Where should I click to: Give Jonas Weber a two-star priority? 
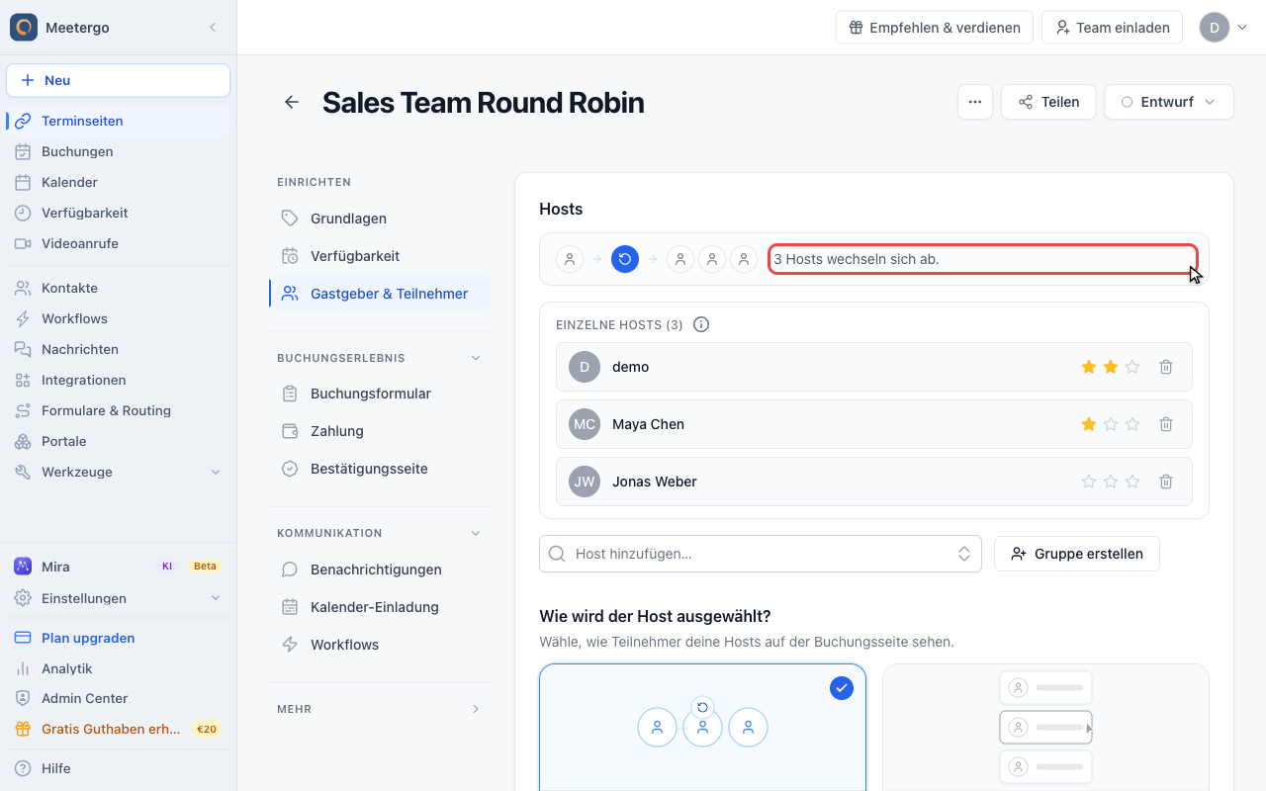click(1111, 482)
